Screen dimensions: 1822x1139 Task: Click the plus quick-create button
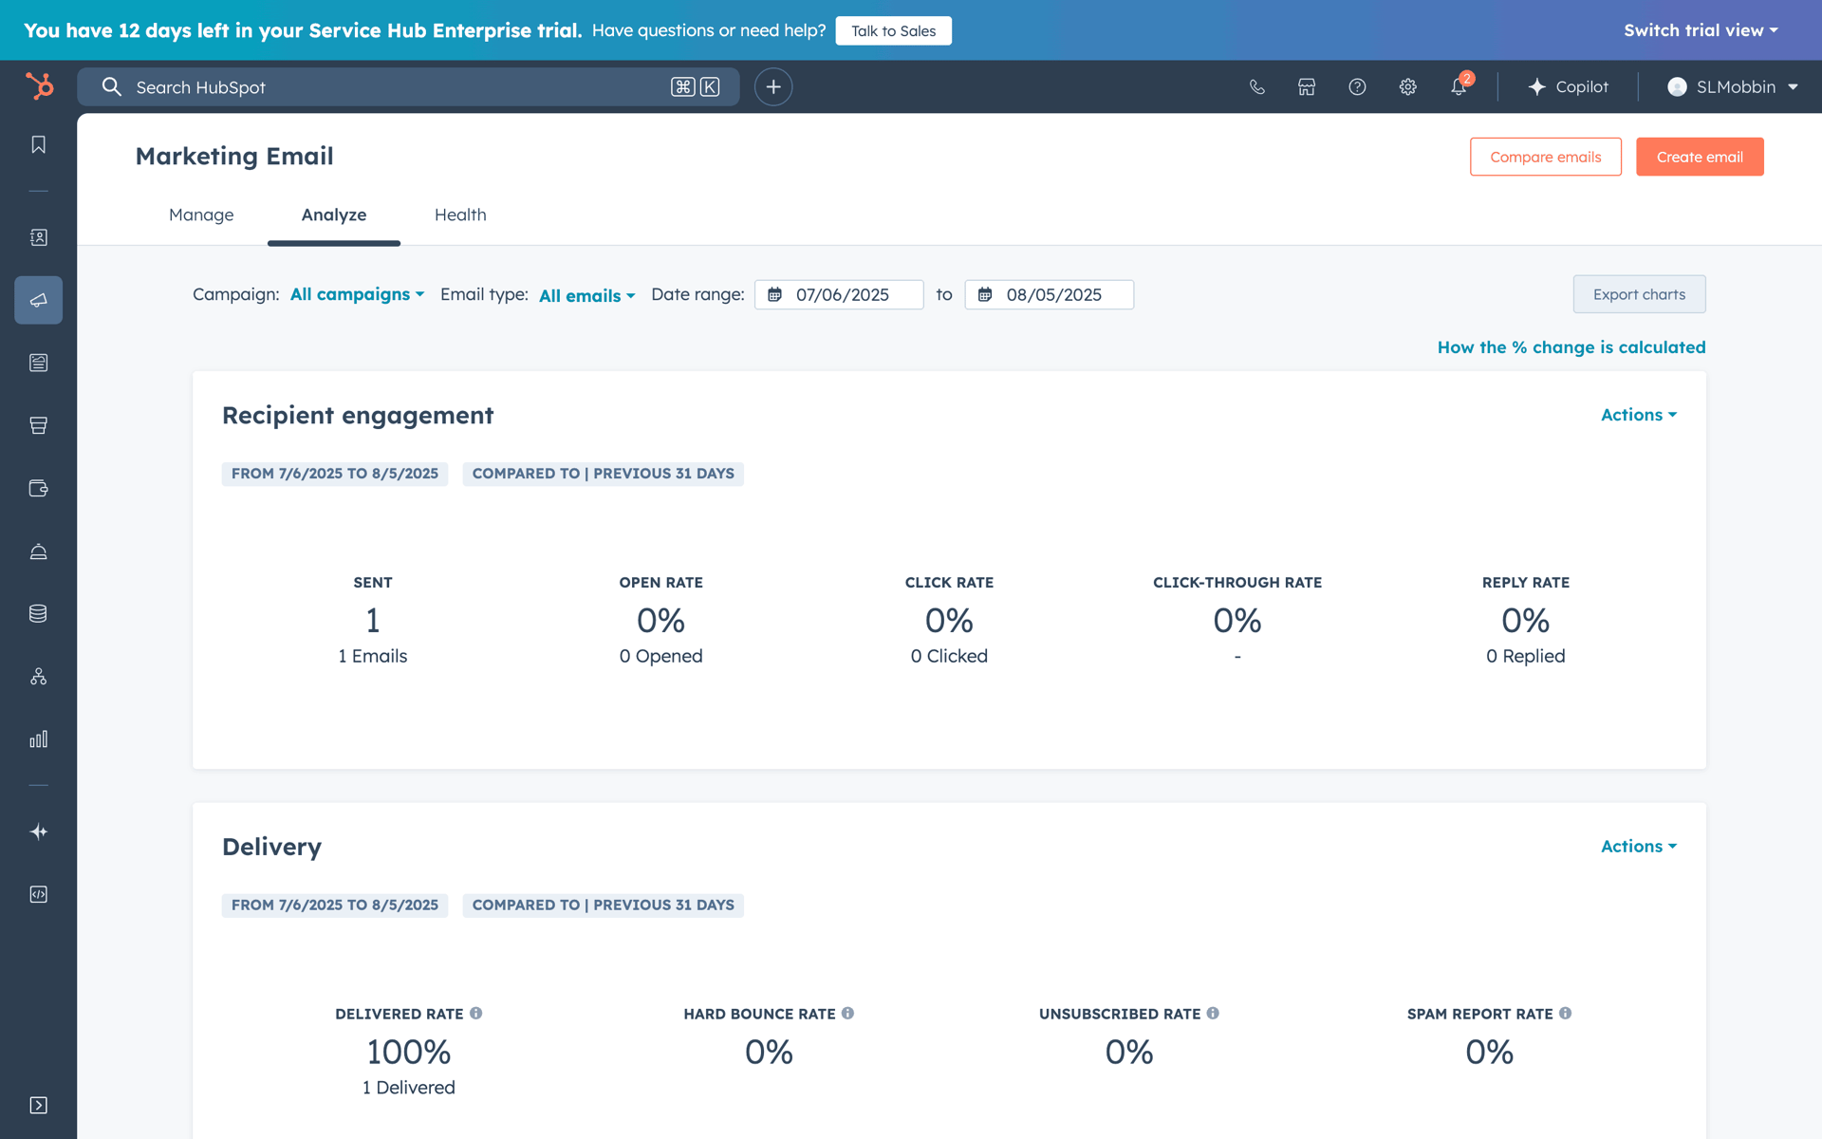[773, 86]
